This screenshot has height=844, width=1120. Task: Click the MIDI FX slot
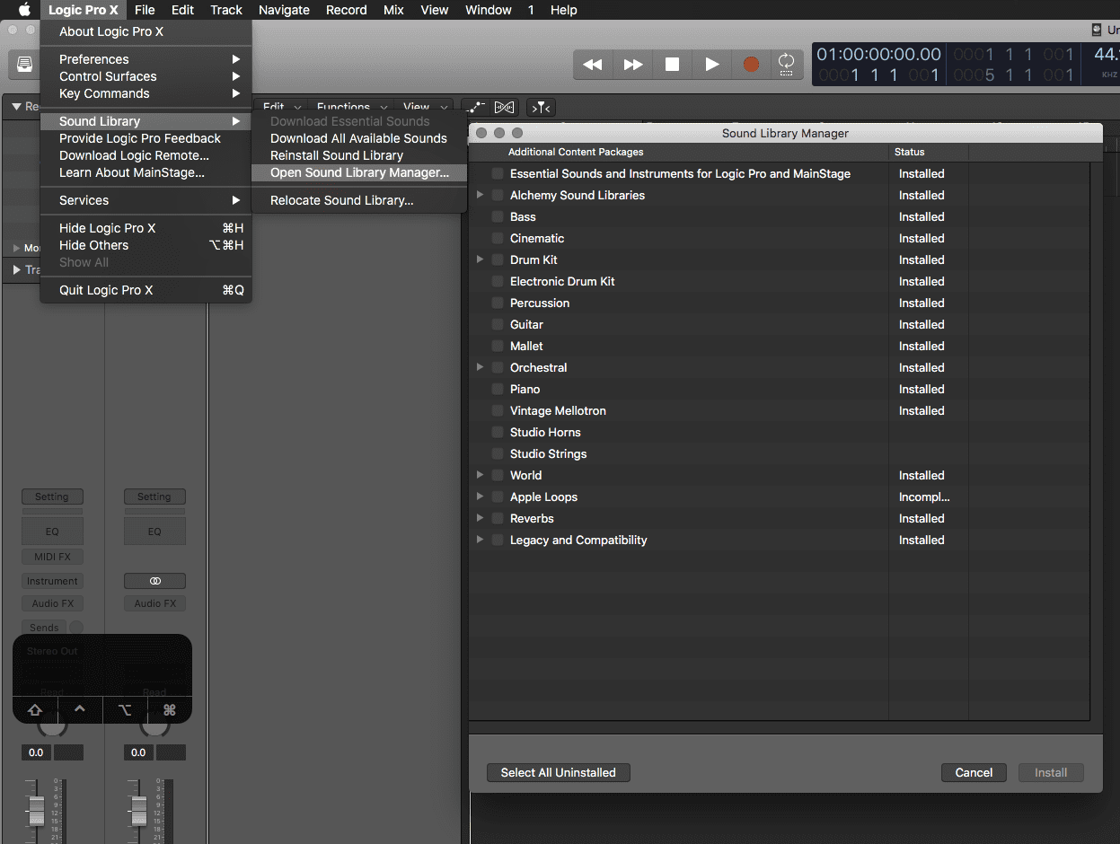[52, 557]
